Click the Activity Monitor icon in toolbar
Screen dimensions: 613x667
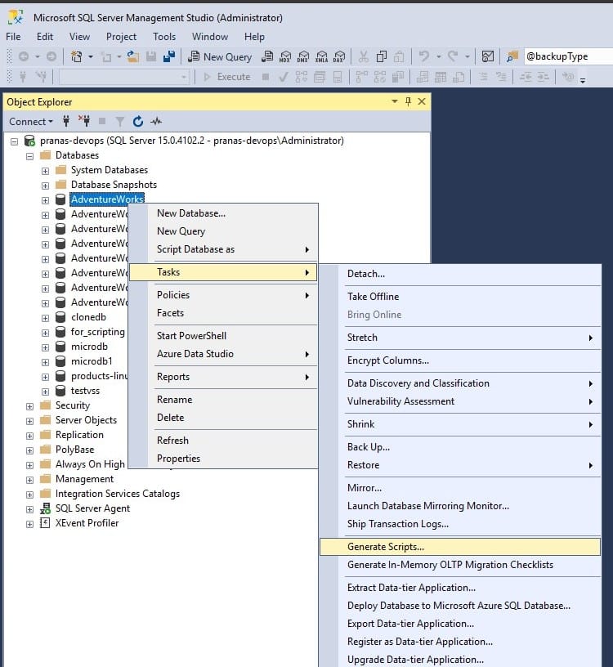click(x=488, y=56)
